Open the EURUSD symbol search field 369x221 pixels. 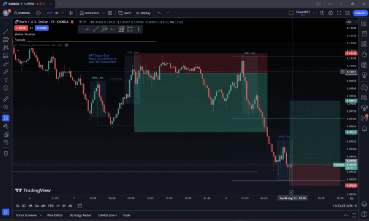(x=22, y=13)
